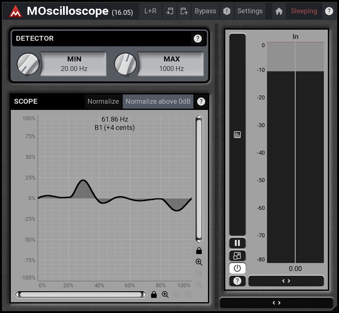Click the home icon in the title bar

[x=279, y=11]
